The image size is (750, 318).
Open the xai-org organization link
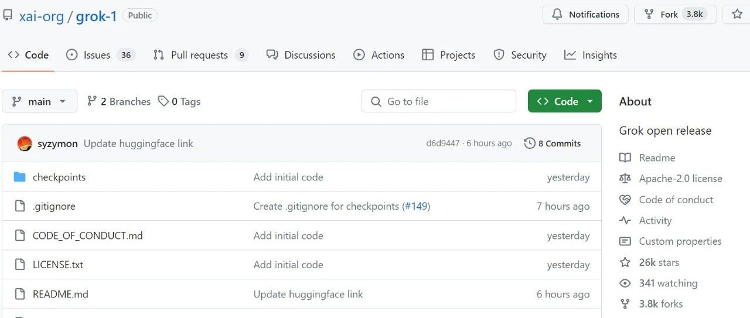coord(41,16)
